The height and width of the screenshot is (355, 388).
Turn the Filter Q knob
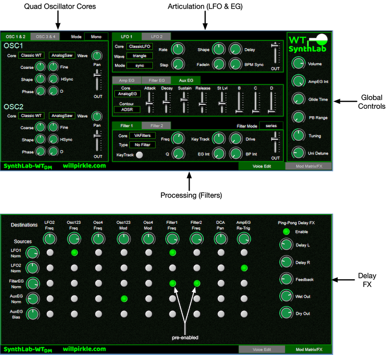coord(178,154)
